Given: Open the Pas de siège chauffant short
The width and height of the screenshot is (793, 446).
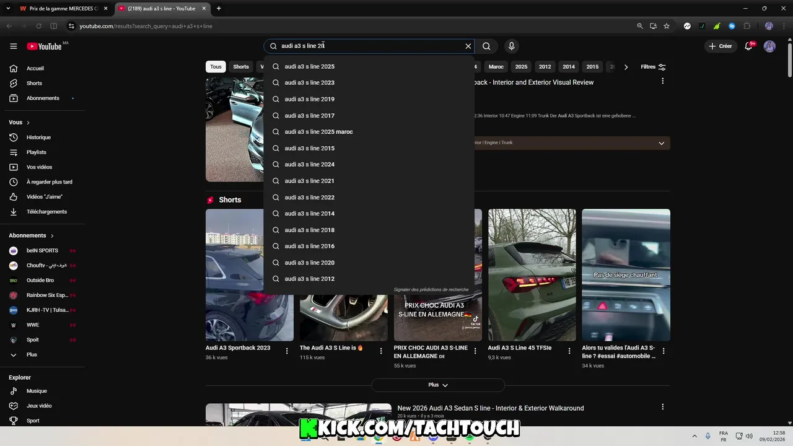Looking at the screenshot, I should 626,275.
